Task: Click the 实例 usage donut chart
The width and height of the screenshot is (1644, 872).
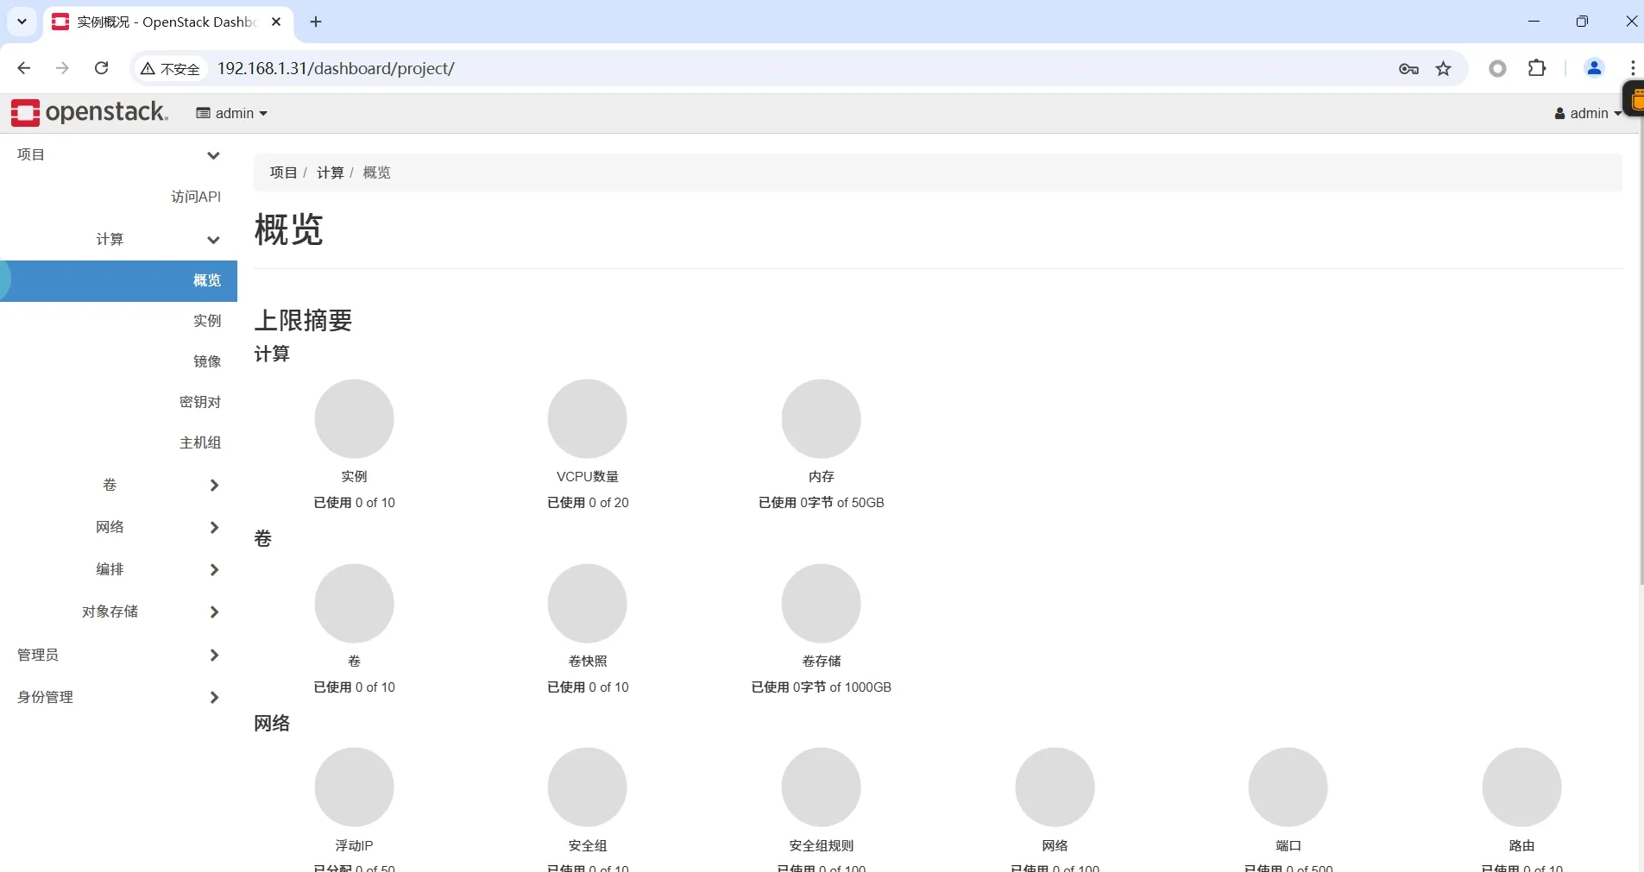Action: [x=355, y=418]
